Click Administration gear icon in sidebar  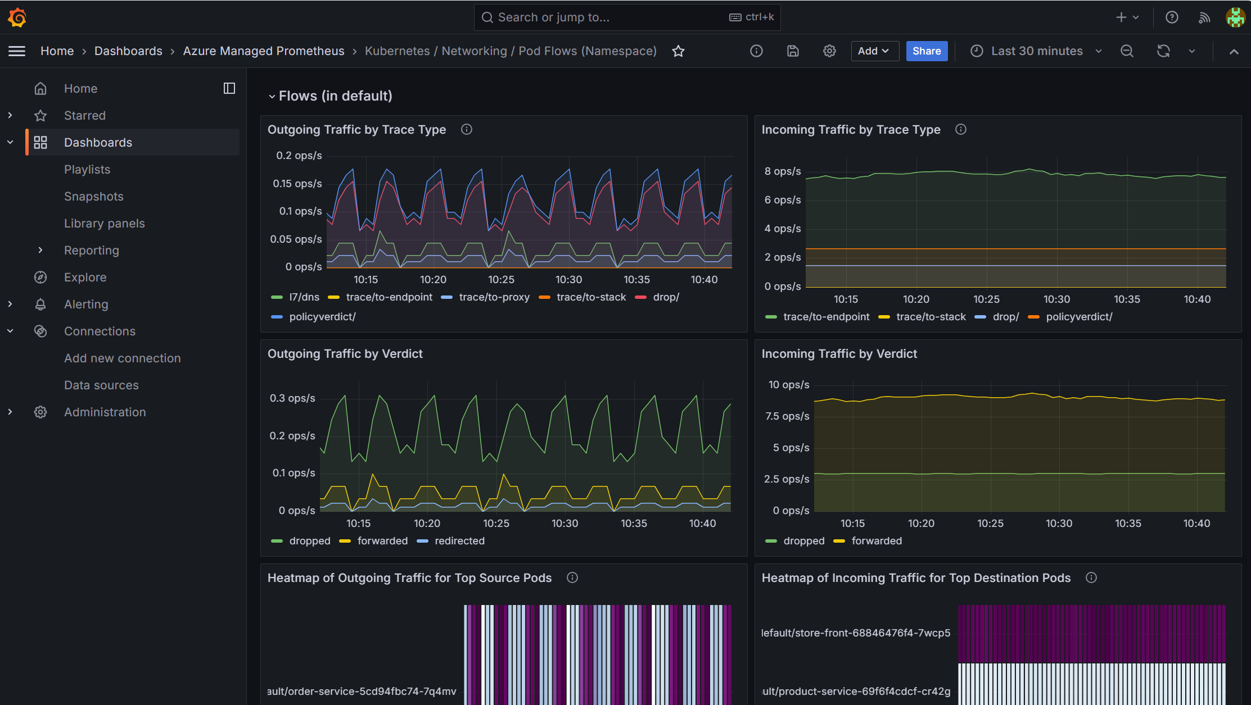click(40, 412)
